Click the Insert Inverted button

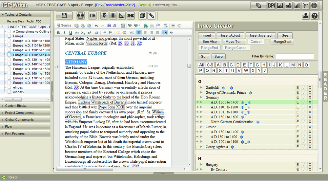(x=261, y=35)
